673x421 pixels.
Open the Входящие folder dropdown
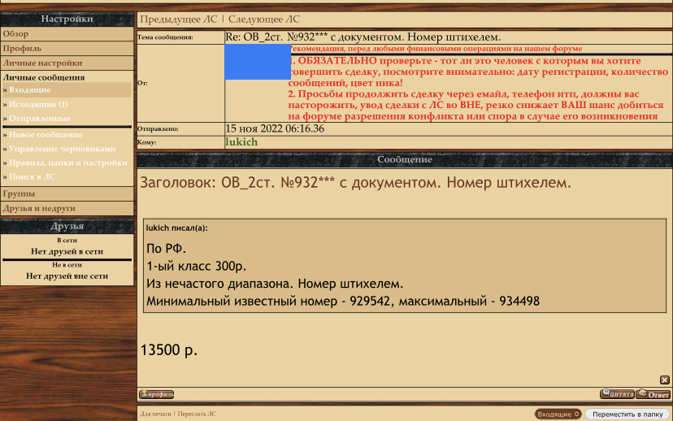pos(558,414)
